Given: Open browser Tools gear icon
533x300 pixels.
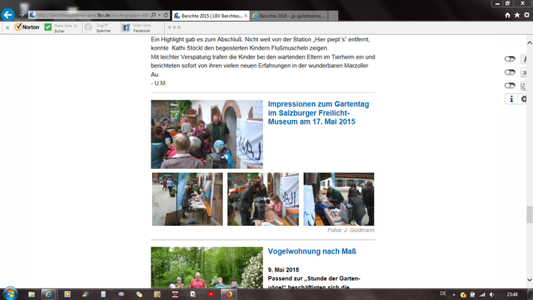Looking at the screenshot, I should click(x=526, y=15).
